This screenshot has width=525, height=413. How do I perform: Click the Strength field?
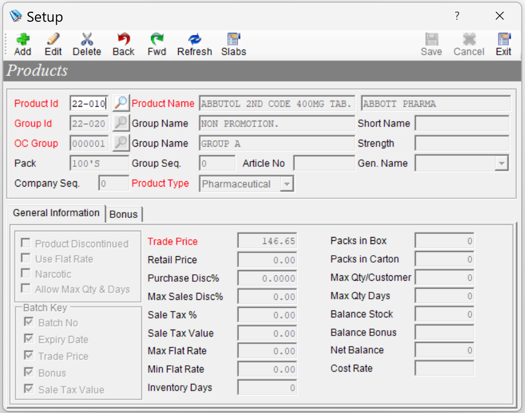(462, 143)
